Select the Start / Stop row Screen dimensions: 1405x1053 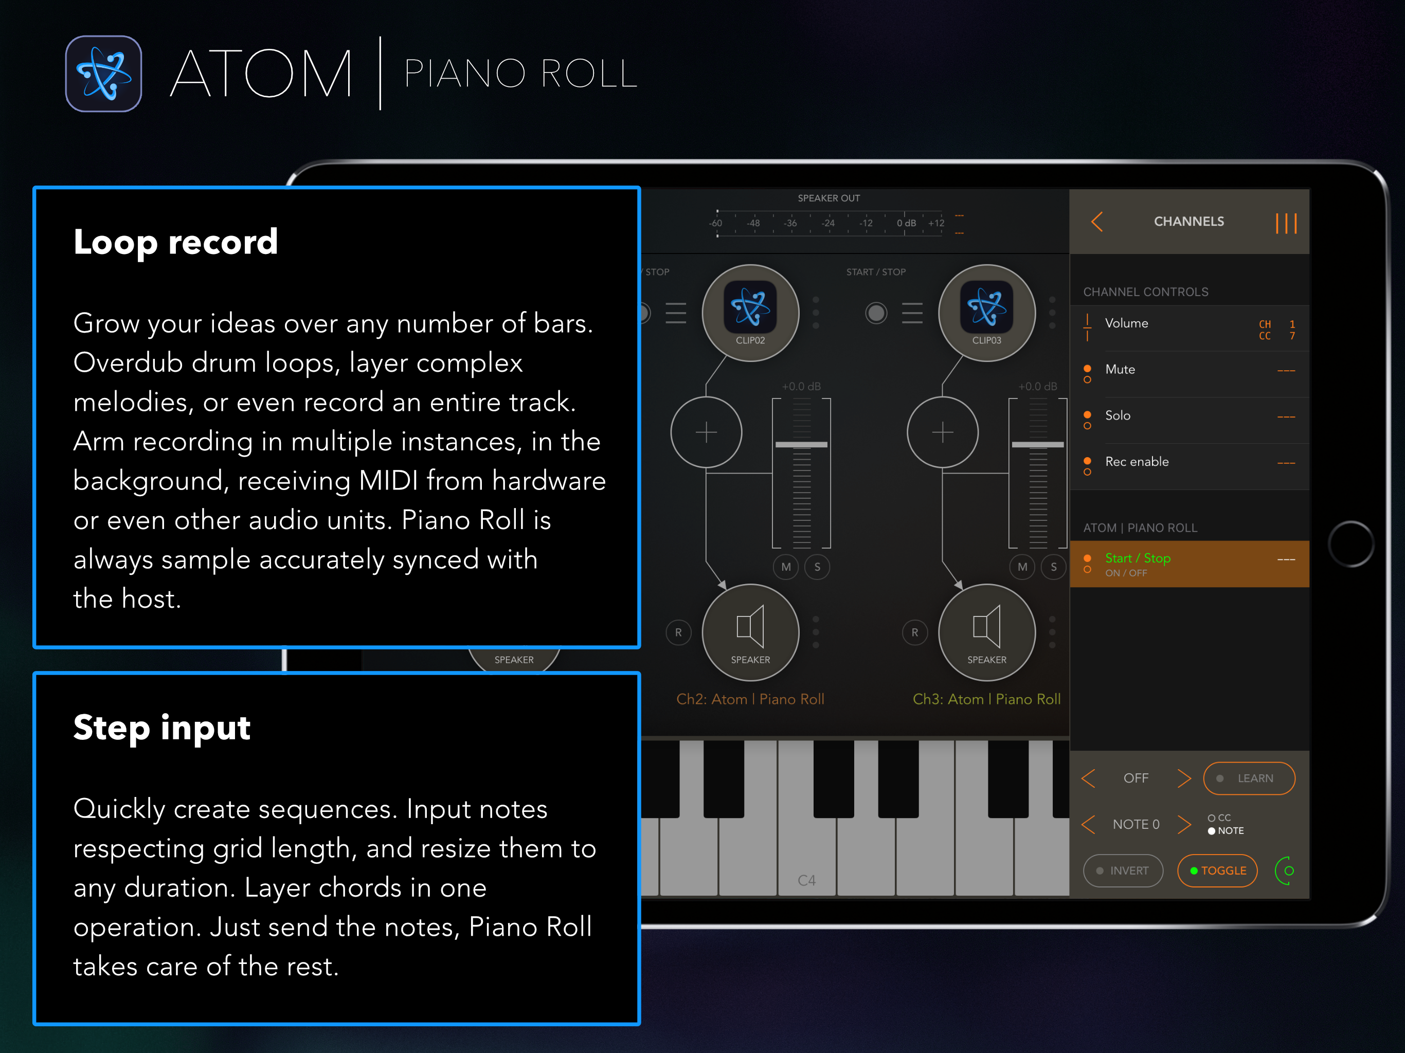point(1189,564)
